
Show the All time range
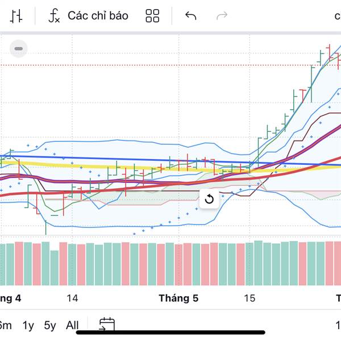point(72,326)
